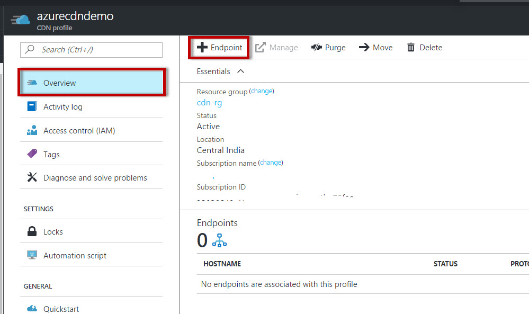
Task: Click the azurecdndemo CDN profile cloud icon
Action: click(x=20, y=20)
